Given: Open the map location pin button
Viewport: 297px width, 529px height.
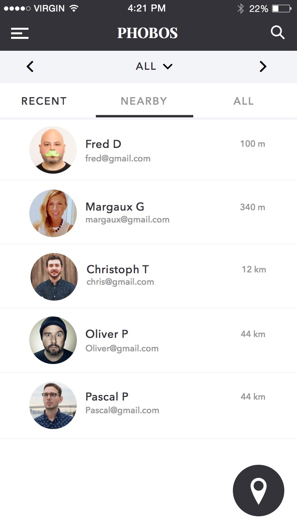Looking at the screenshot, I should (x=259, y=491).
